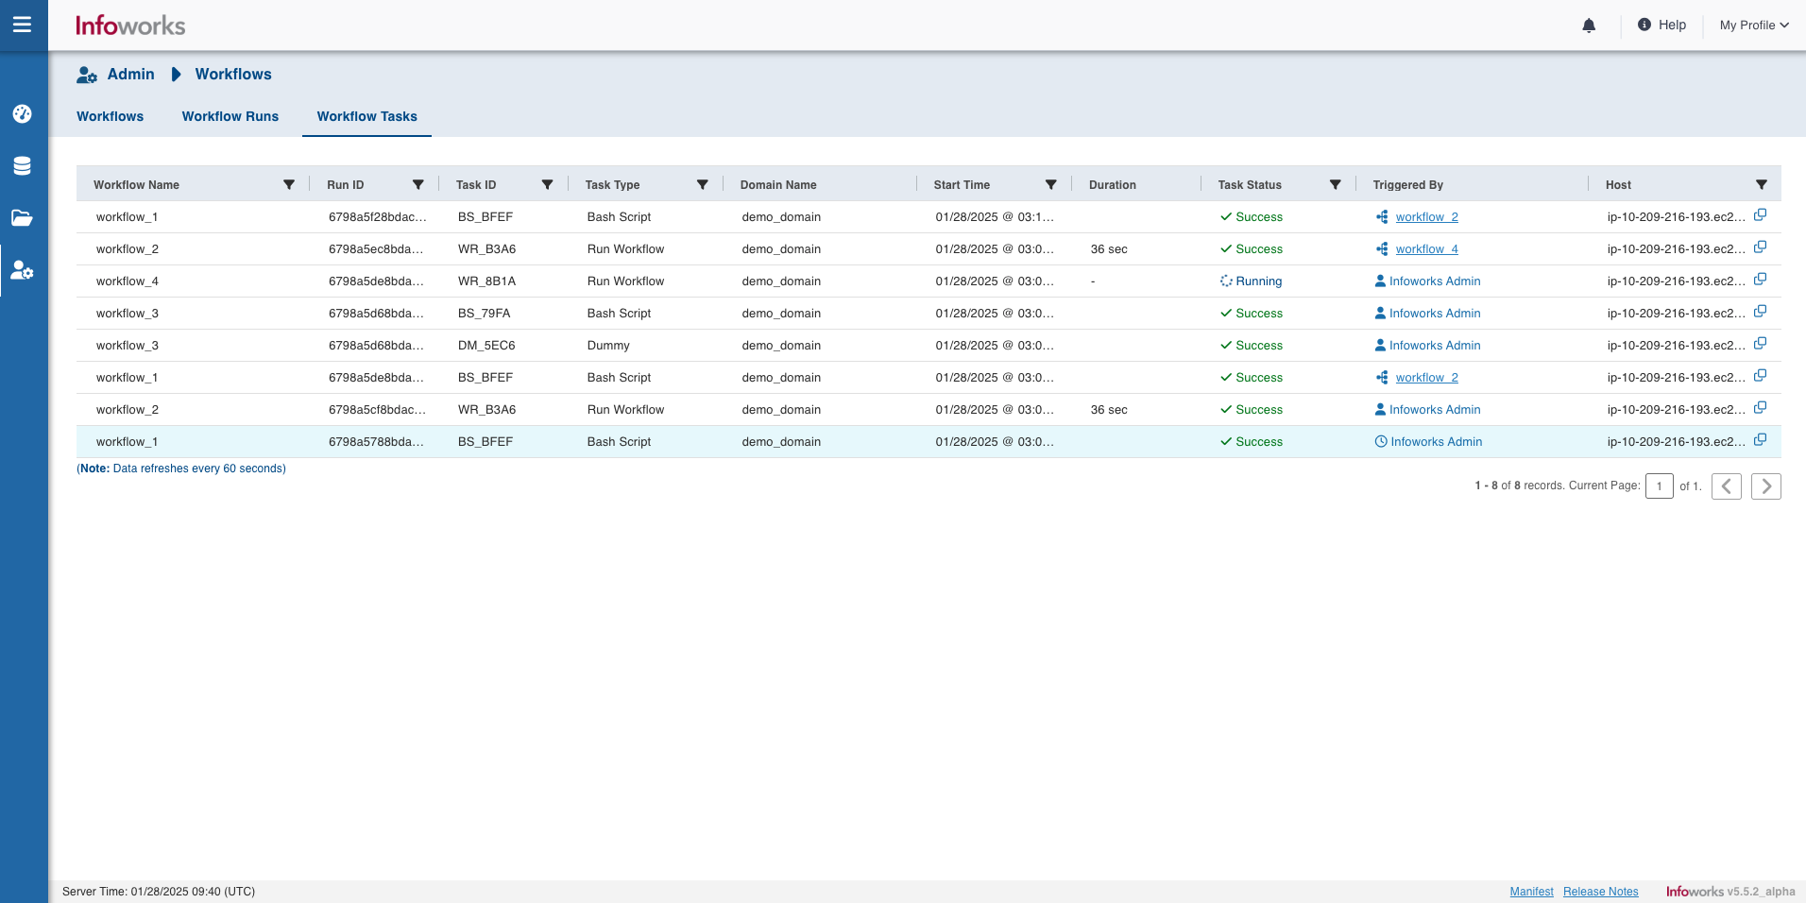The width and height of the screenshot is (1806, 903).
Task: Go to the next page arrow
Action: [1766, 486]
